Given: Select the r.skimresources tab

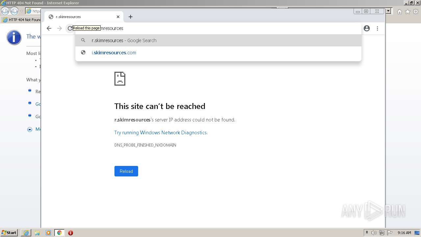Looking at the screenshot, I should tap(84, 17).
